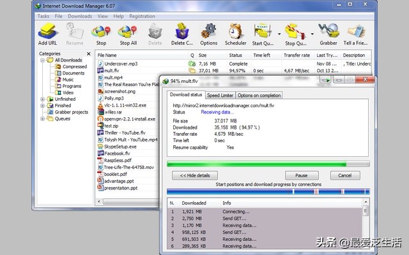The width and height of the screenshot is (409, 255).
Task: Select the SkypeSetup.exe file row
Action: pyautogui.click(x=128, y=147)
